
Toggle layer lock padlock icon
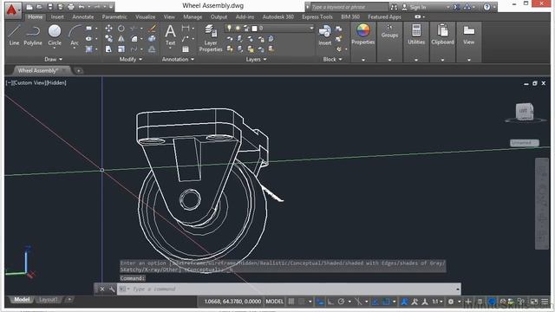click(246, 29)
